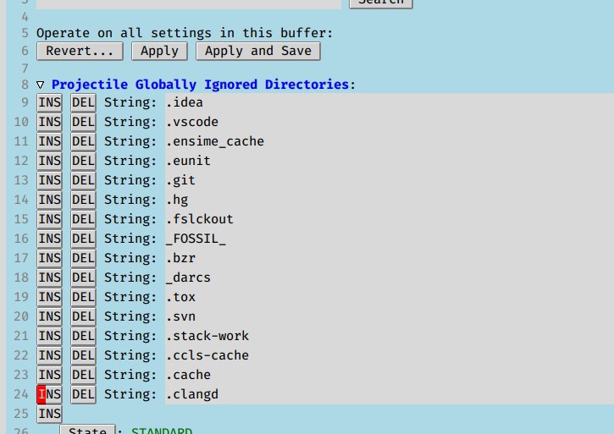Click the Apply button
Screen dimensions: 614x434
(x=159, y=52)
